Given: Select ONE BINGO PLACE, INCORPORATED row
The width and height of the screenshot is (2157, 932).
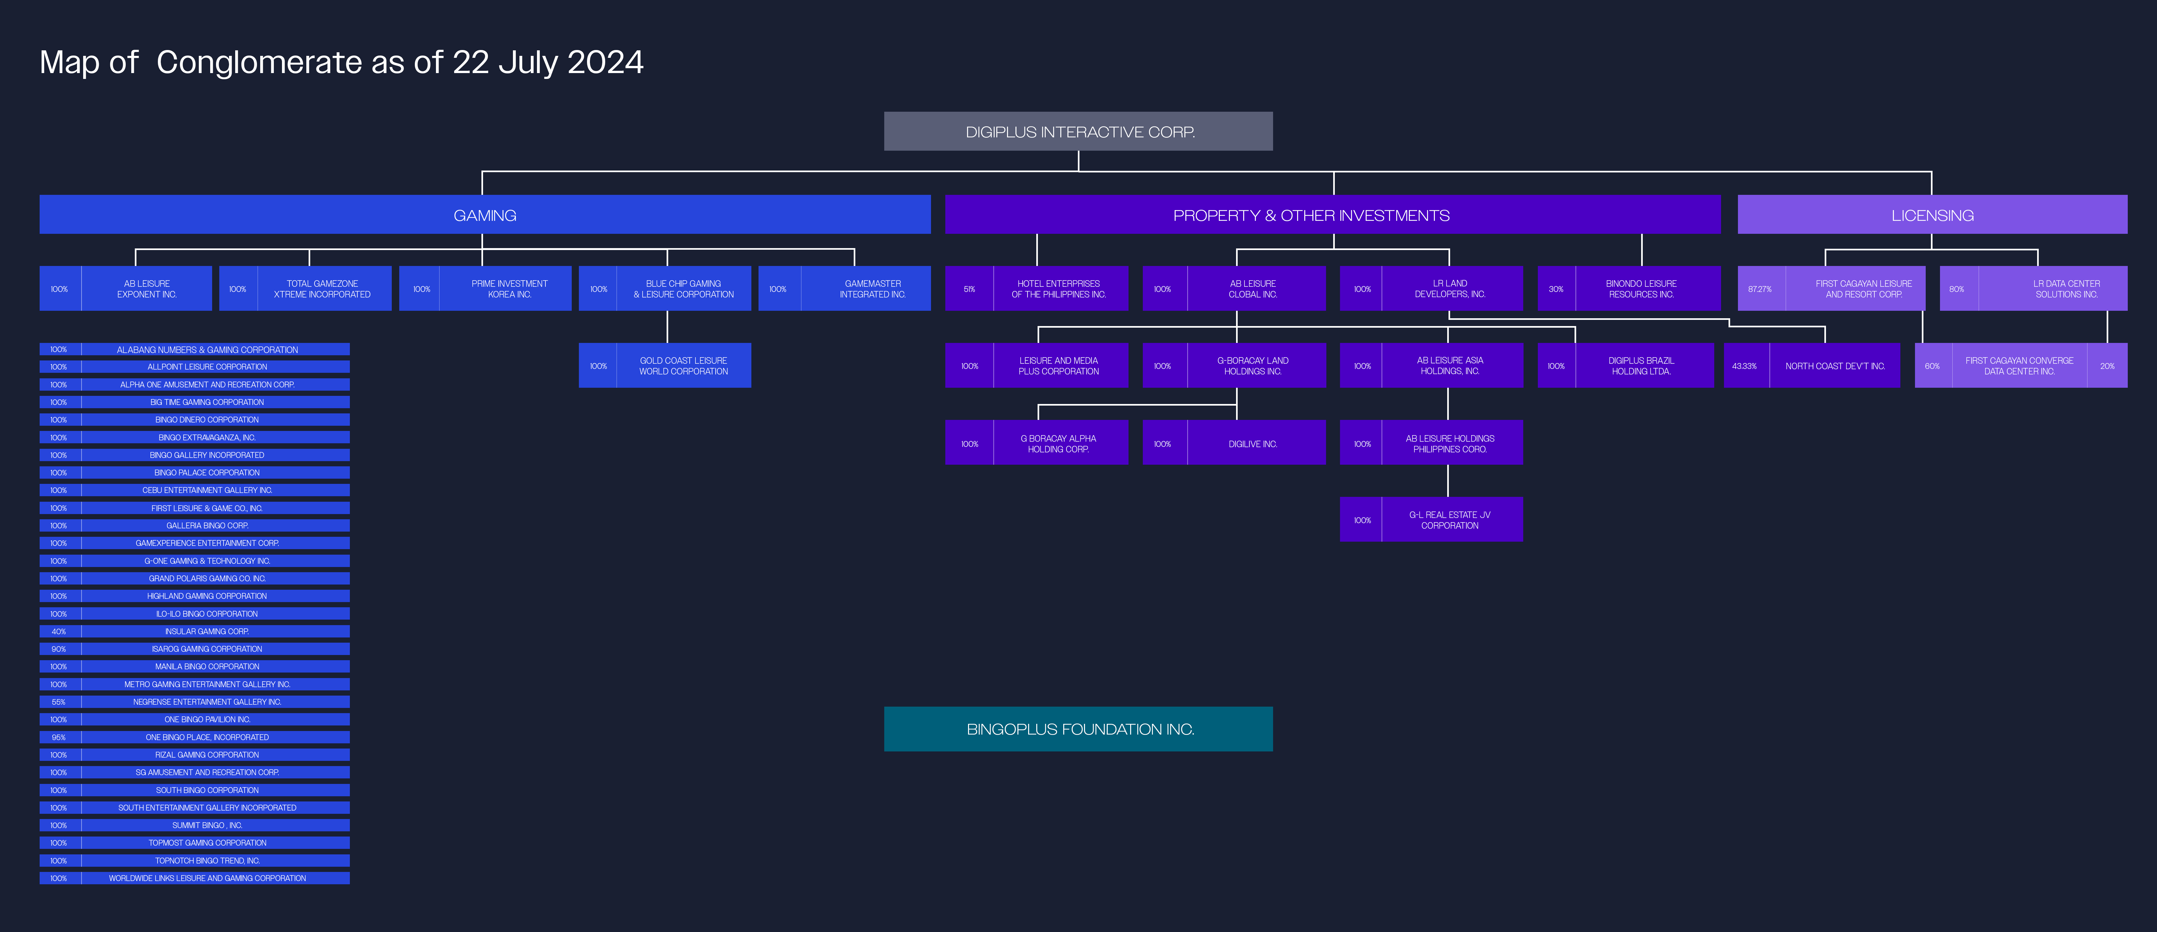Looking at the screenshot, I should click(194, 737).
